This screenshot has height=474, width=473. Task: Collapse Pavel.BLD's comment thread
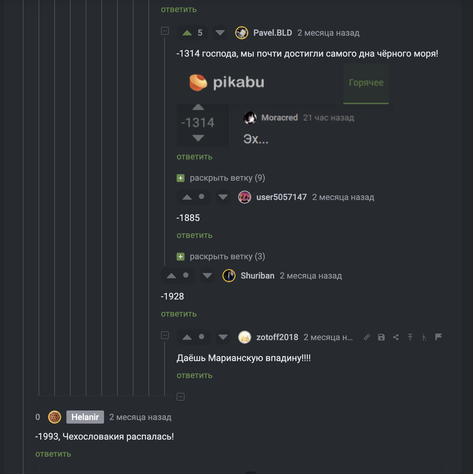click(x=165, y=31)
